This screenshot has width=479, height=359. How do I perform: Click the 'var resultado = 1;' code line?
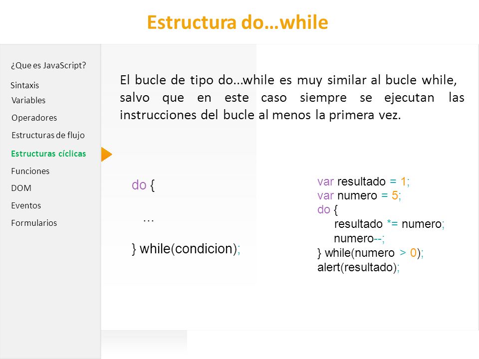[363, 181]
